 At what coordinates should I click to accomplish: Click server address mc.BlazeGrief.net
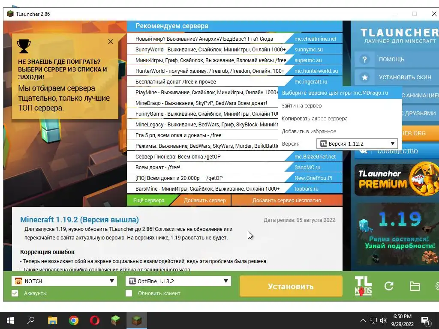(x=315, y=157)
